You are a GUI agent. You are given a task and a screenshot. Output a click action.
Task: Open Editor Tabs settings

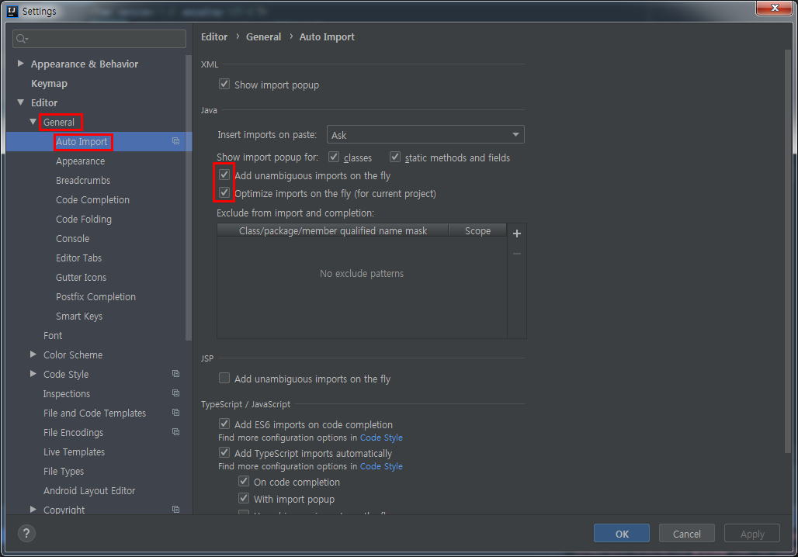[79, 258]
